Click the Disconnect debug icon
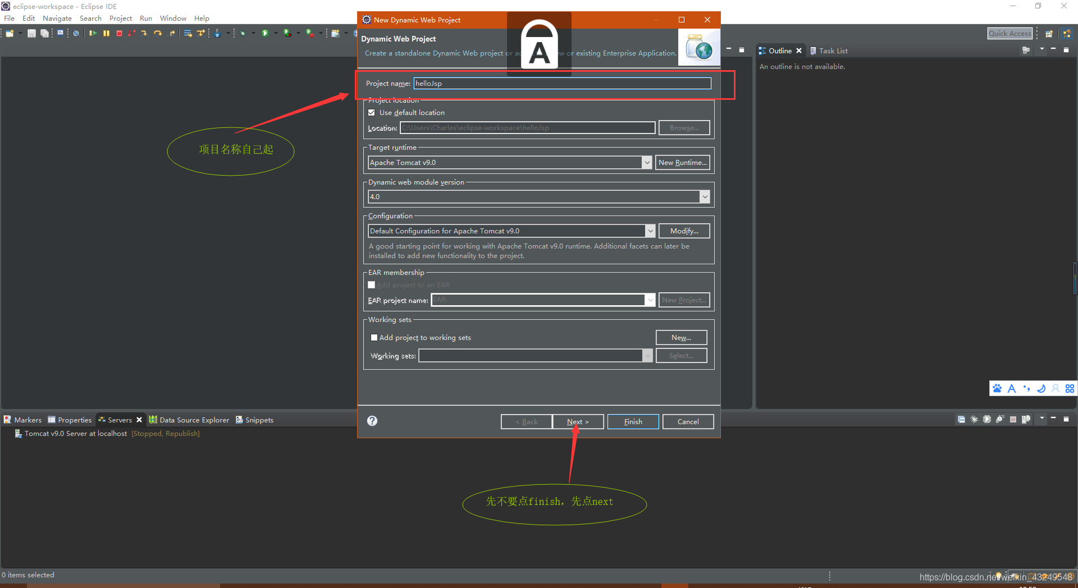 (132, 33)
